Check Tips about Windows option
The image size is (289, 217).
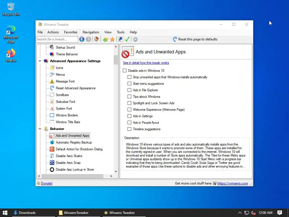click(x=129, y=97)
